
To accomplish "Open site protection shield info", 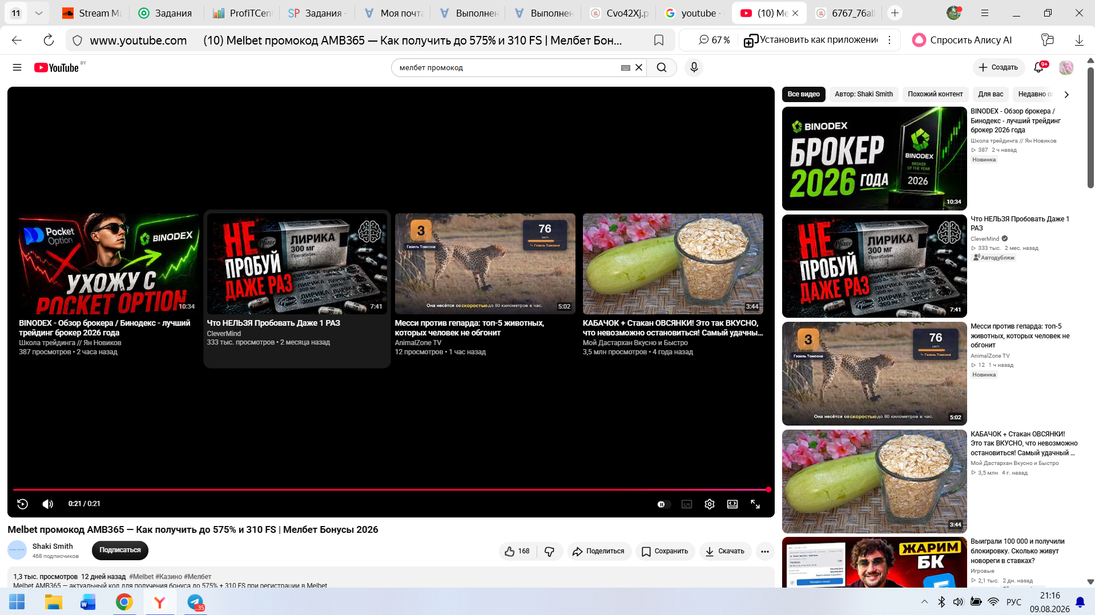I will coord(78,40).
